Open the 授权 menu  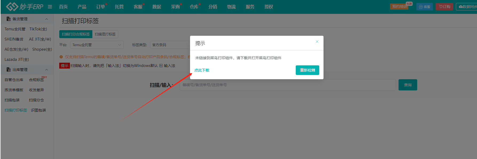coord(269,7)
